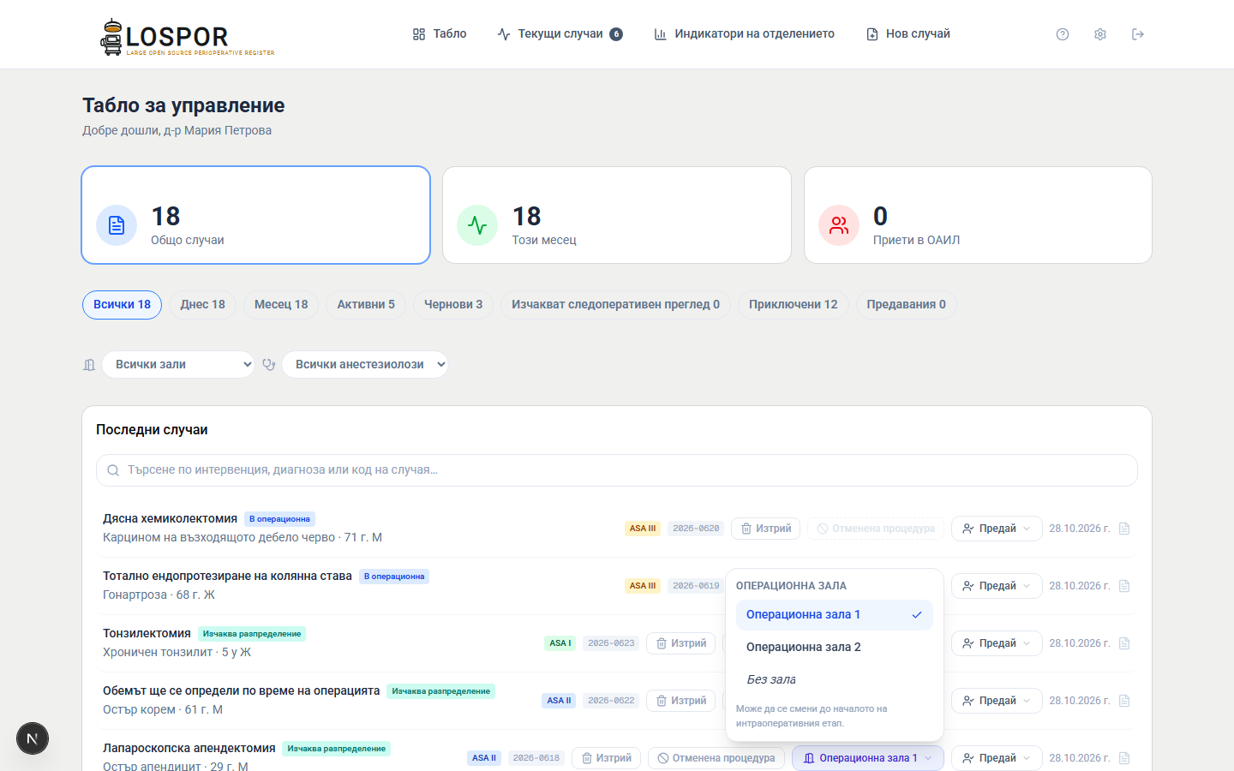Click Изтрий for Тонзилектомия case
The width and height of the screenshot is (1234, 771).
(680, 643)
